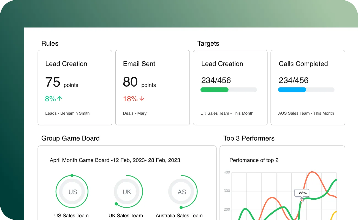This screenshot has height=220, width=358.
Task: Open the Email Sent rule card
Action: click(x=152, y=87)
